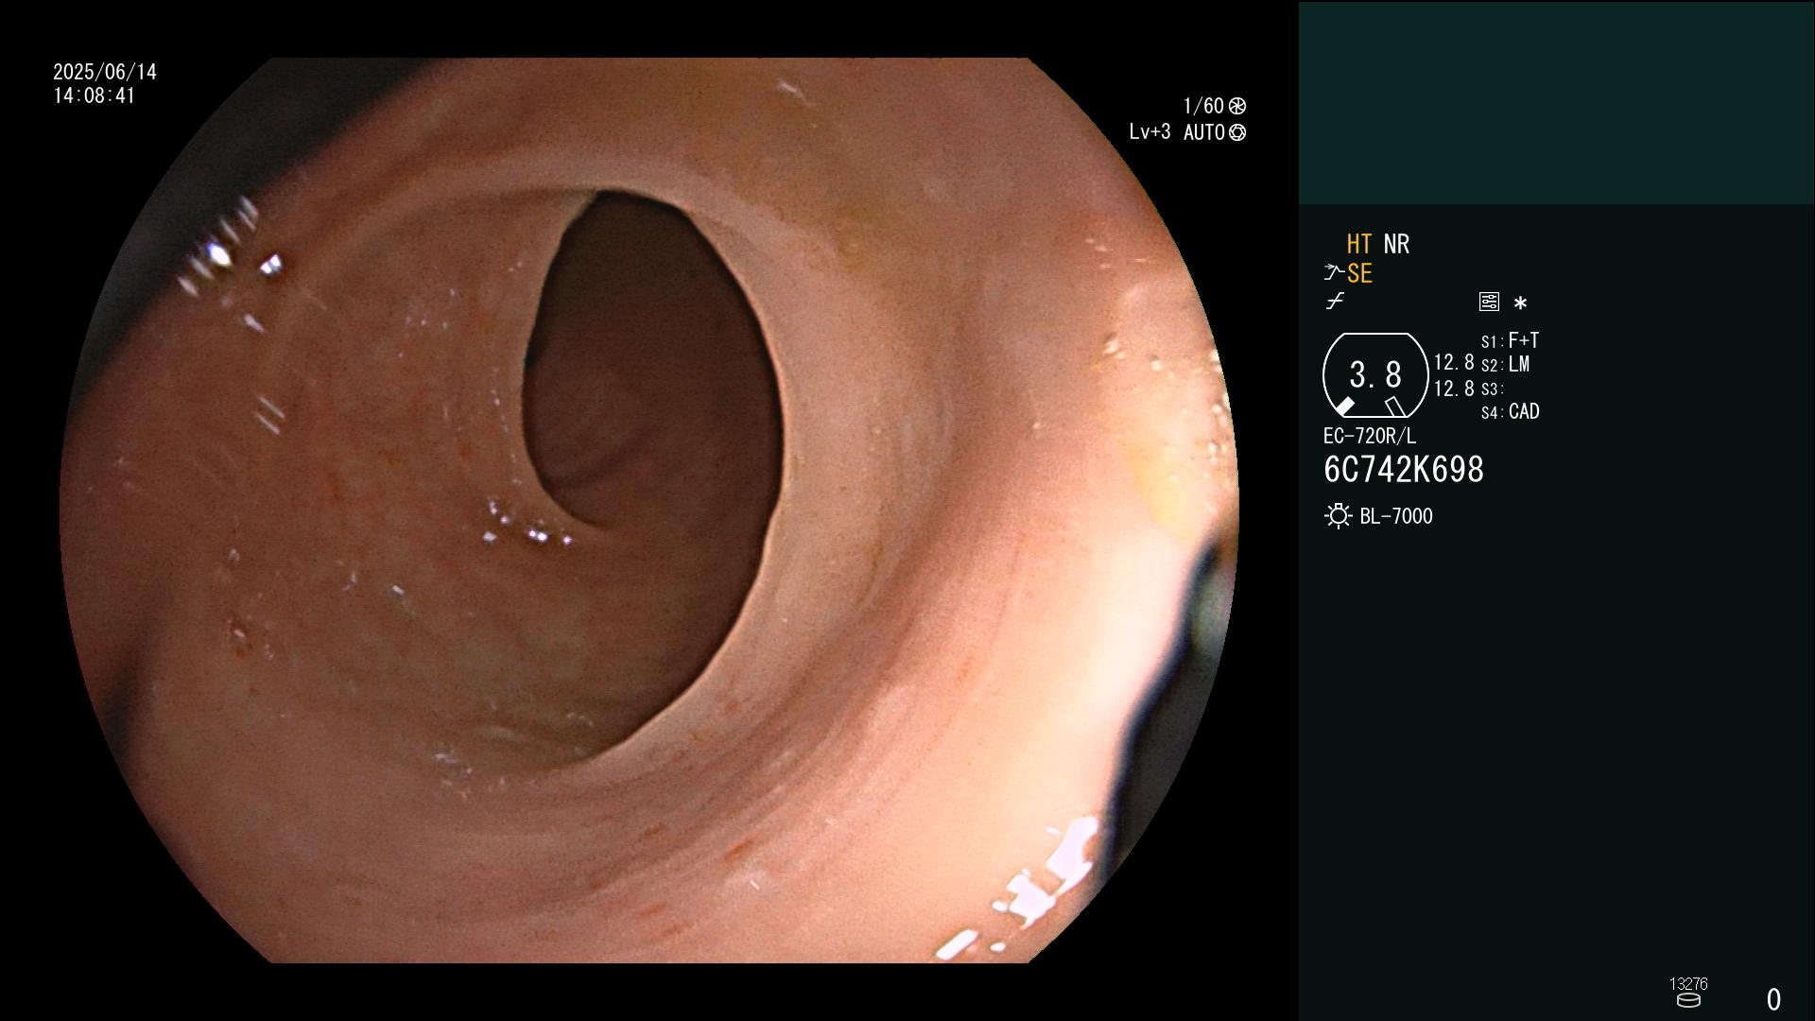Click the 1/60 shutter speed value
The height and width of the screenshot is (1021, 1815).
1203,106
